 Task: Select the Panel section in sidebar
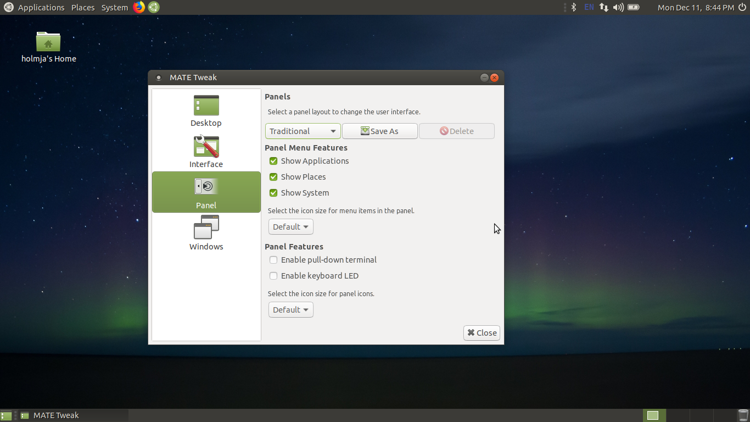[206, 192]
